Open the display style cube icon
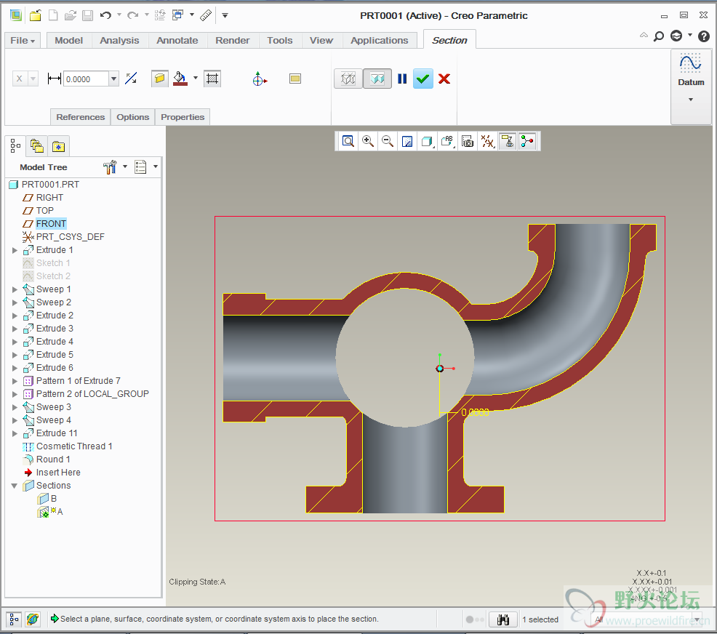 coord(427,141)
